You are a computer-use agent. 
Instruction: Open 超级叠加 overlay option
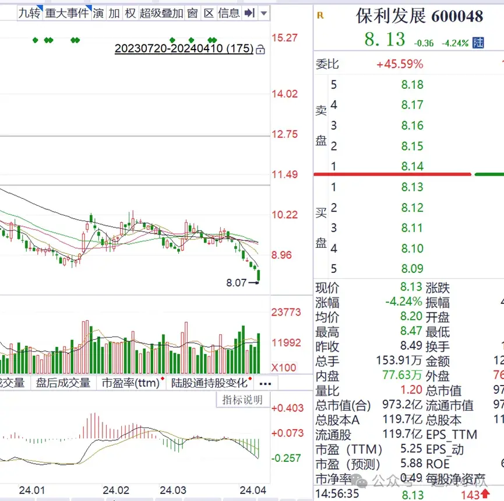pyautogui.click(x=161, y=13)
